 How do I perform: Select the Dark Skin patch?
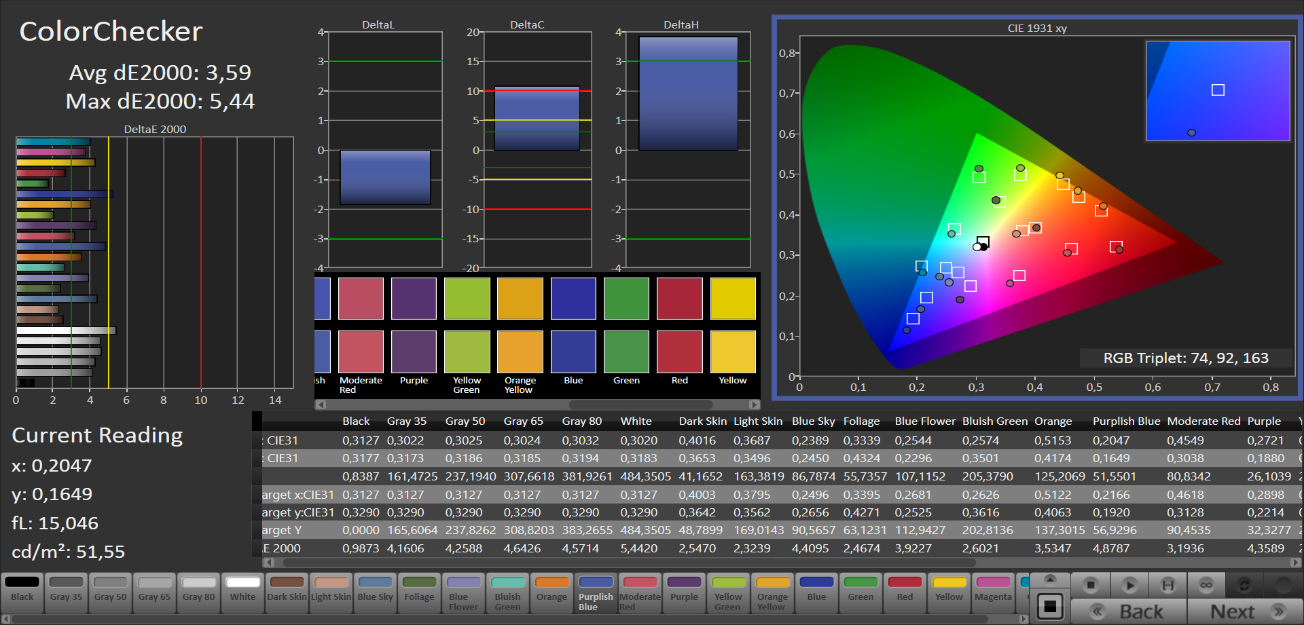click(x=287, y=592)
